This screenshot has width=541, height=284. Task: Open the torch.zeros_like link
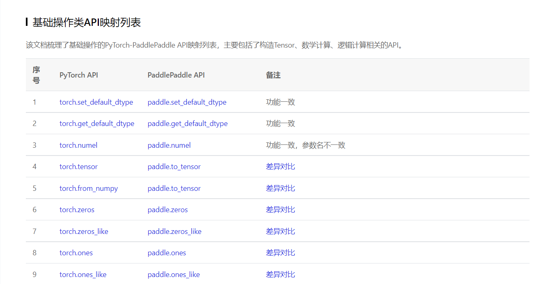[84, 231]
